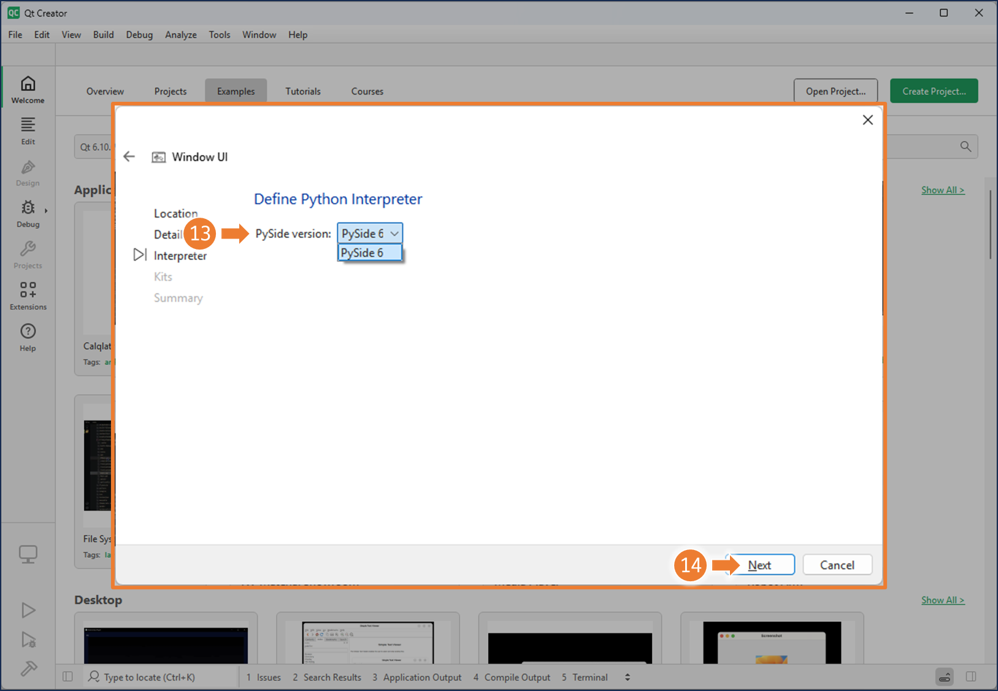Open the Issues output pane

tap(263, 677)
